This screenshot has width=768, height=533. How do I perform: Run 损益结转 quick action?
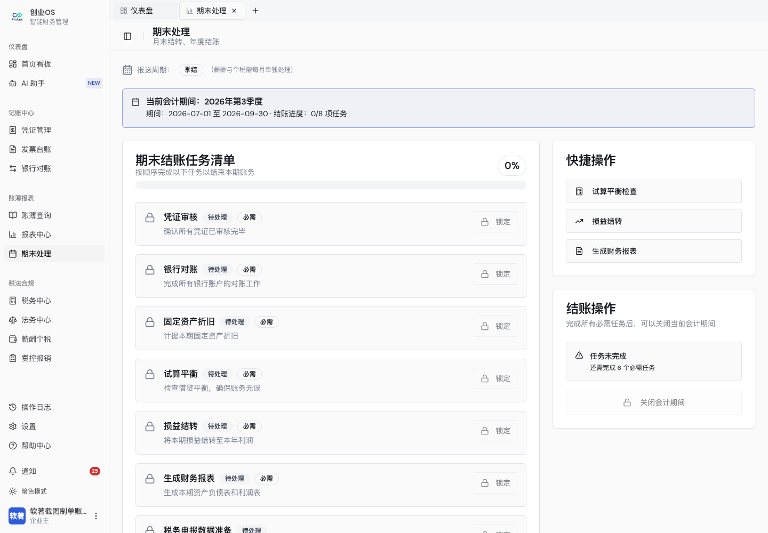654,221
